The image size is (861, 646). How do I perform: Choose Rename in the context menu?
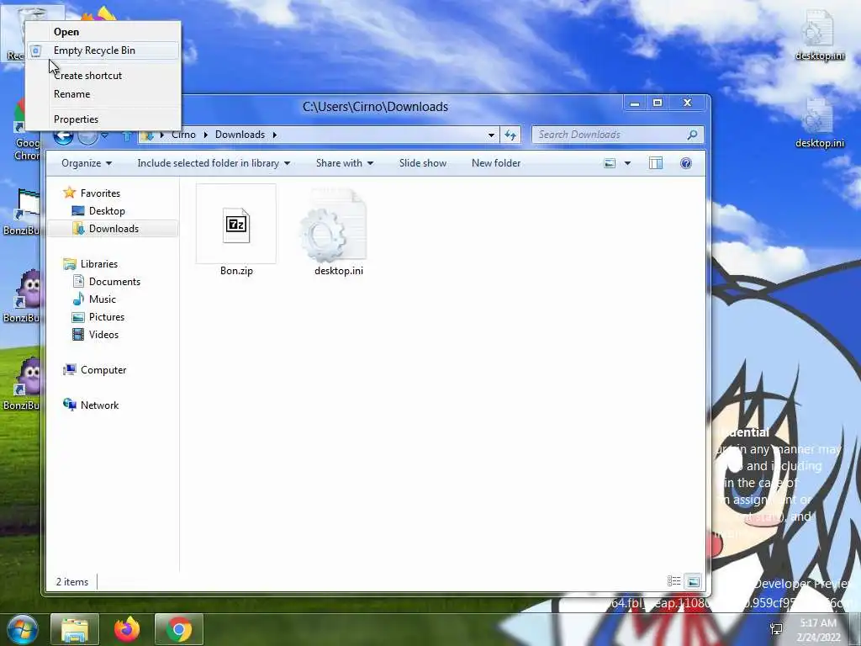coord(72,94)
